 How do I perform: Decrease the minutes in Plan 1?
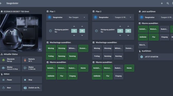[x=82, y=35]
